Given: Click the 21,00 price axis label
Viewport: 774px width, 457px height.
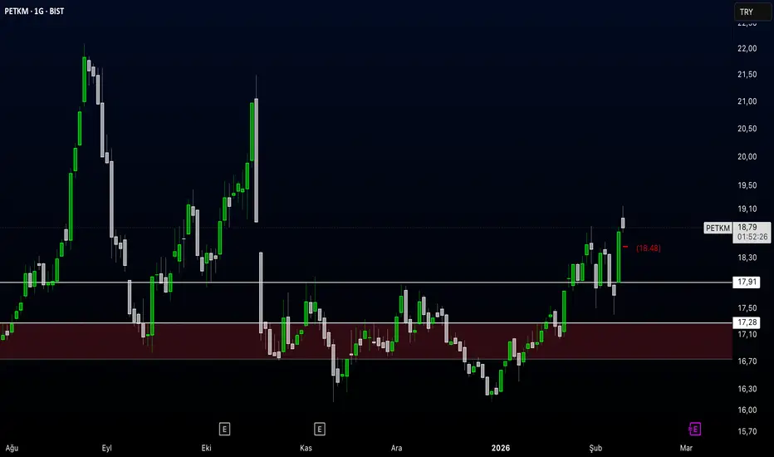Looking at the screenshot, I should (x=747, y=101).
